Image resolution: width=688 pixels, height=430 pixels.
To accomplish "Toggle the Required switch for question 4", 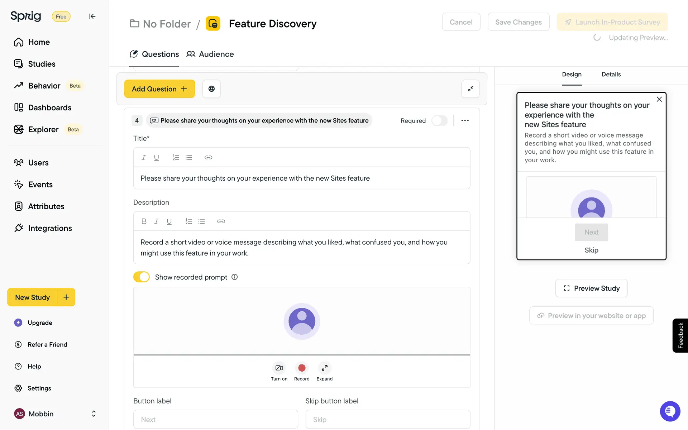I will pyautogui.click(x=439, y=121).
